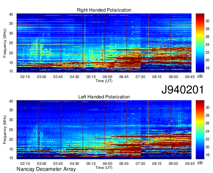The height and width of the screenshot is (173, 213).
Task: Click the 18 dB colorbar label, Left Handed plot
Action: tap(207, 155)
